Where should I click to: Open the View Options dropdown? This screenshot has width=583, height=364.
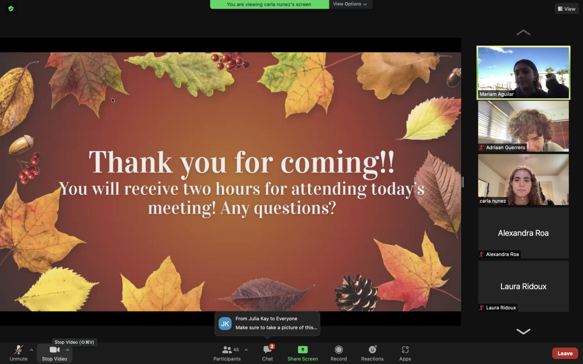coord(350,4)
